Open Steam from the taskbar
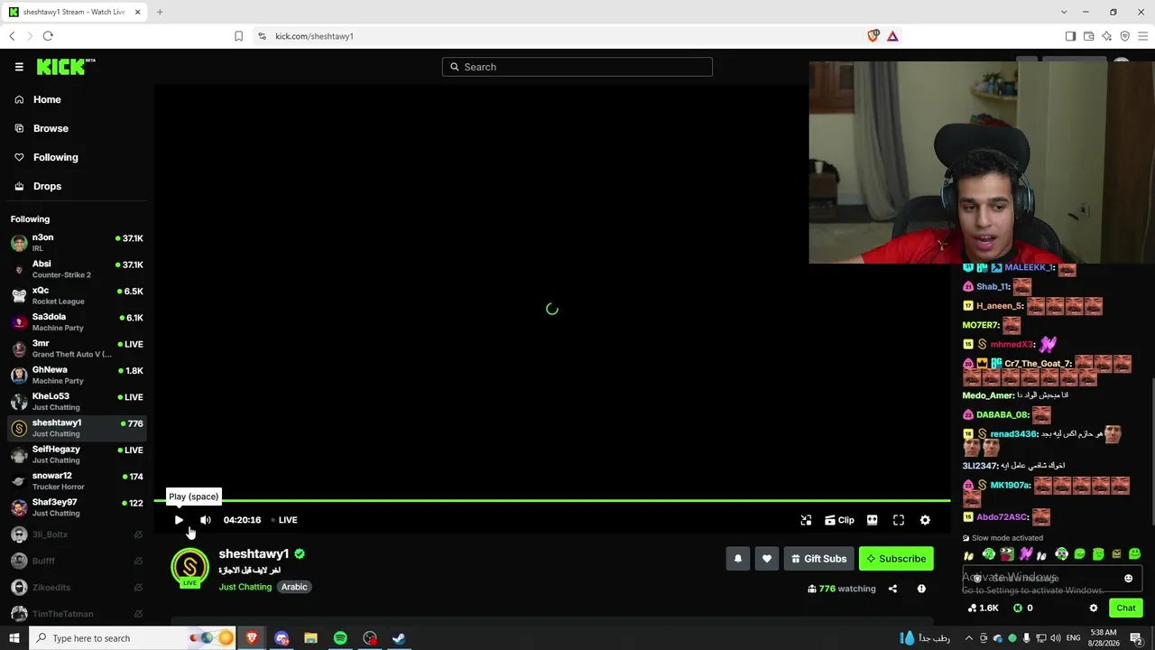1155x650 pixels. 398,638
